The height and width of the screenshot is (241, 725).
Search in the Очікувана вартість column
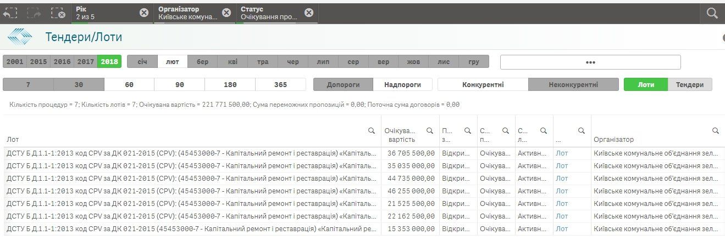point(430,130)
